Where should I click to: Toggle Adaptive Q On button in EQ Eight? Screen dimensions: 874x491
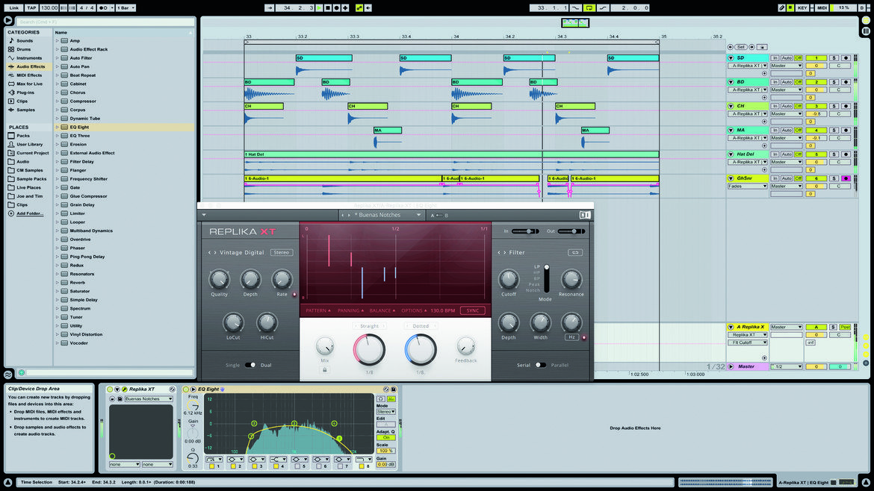click(385, 437)
